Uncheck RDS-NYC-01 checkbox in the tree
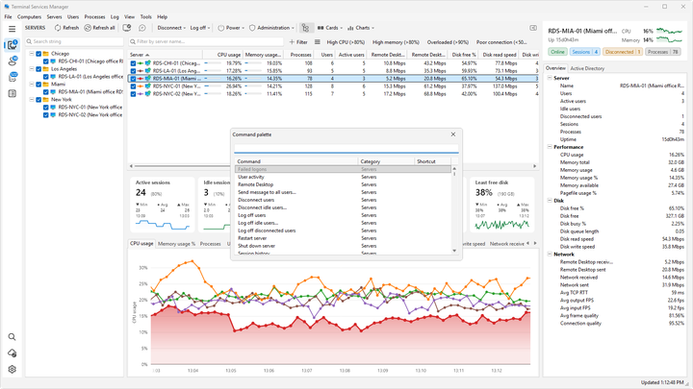693x389 pixels. [x=45, y=108]
